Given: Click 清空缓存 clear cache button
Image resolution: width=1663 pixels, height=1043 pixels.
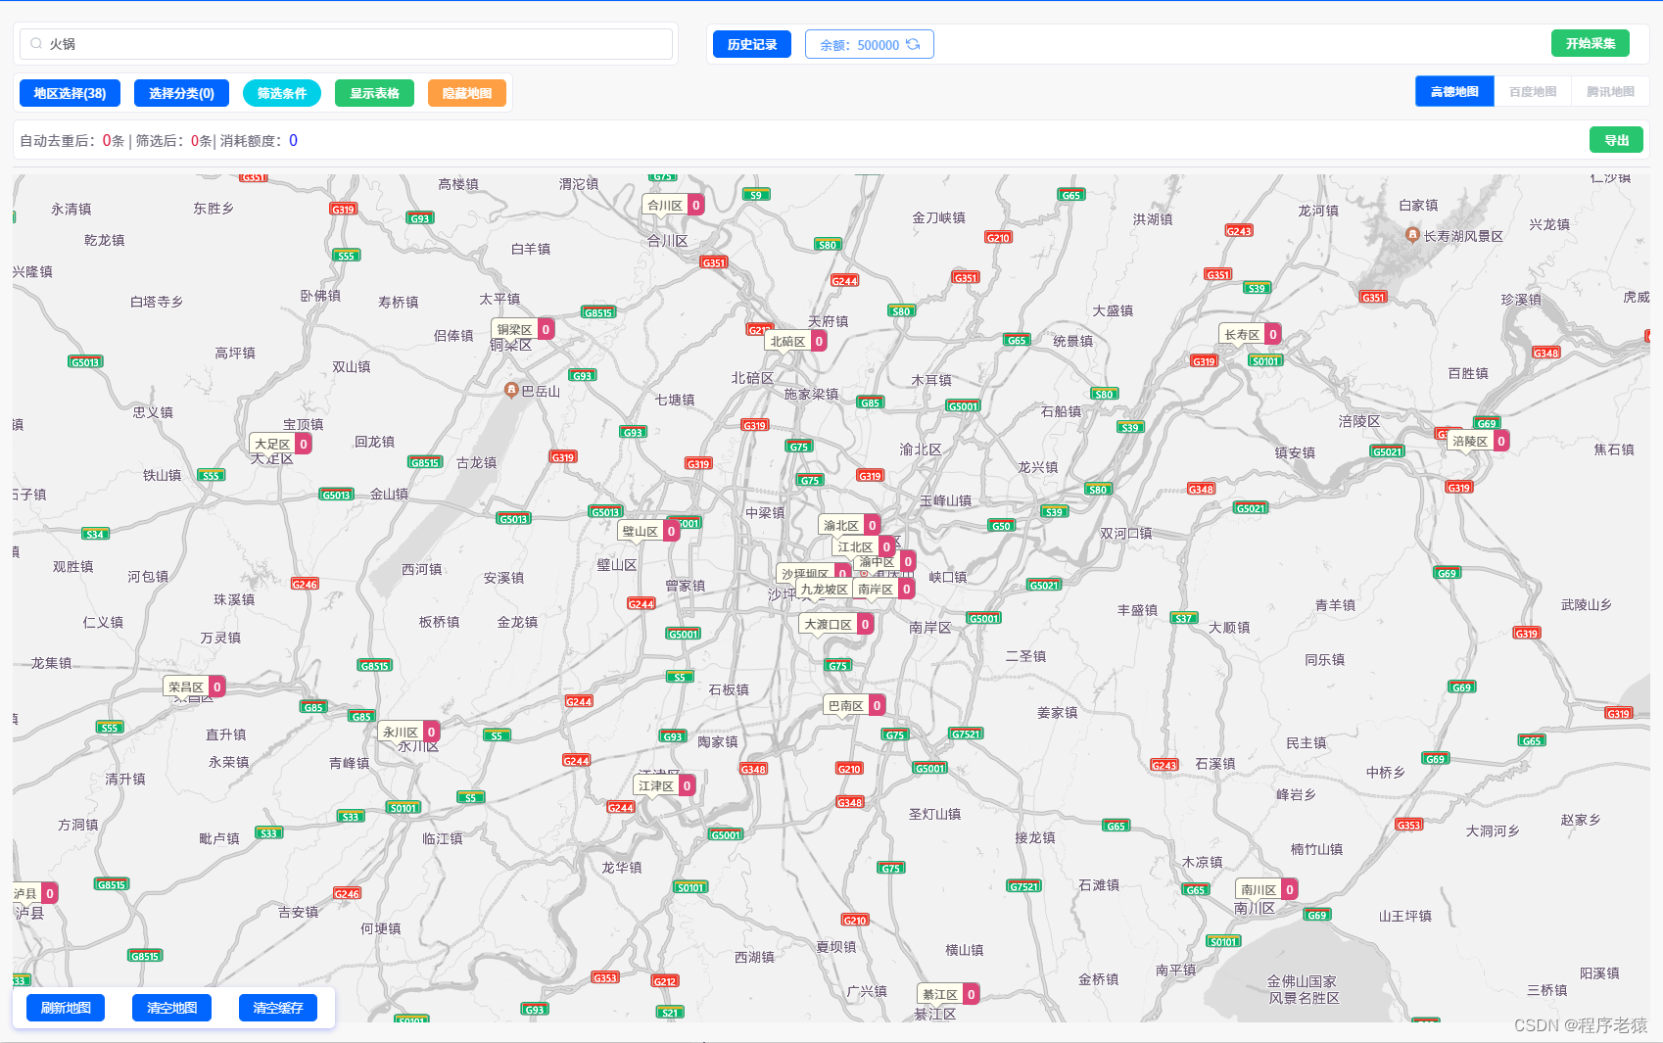Looking at the screenshot, I should [x=278, y=1008].
